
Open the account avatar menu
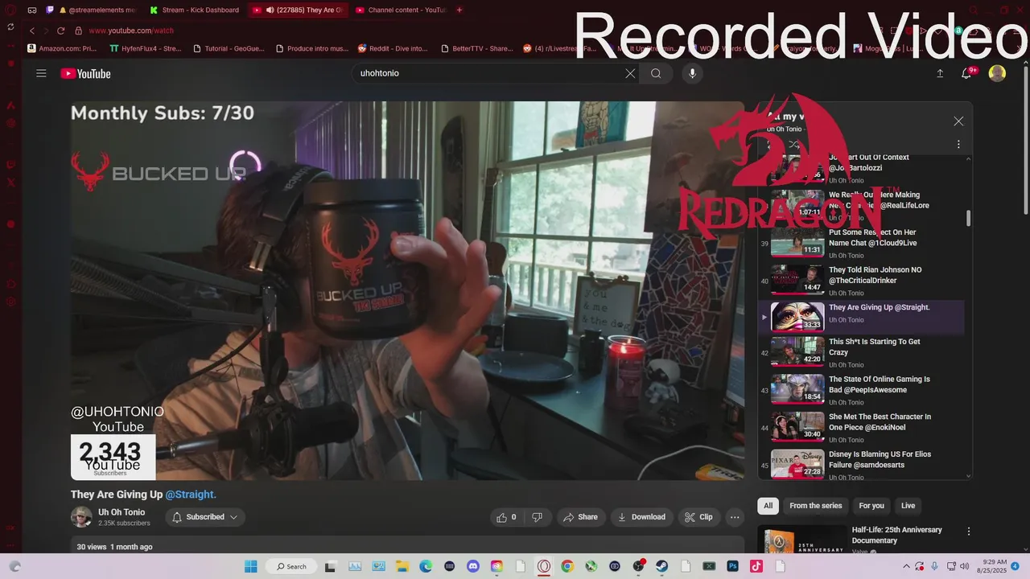coord(997,73)
